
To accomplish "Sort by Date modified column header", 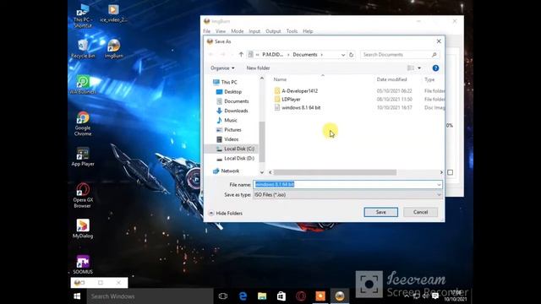I will pos(391,79).
